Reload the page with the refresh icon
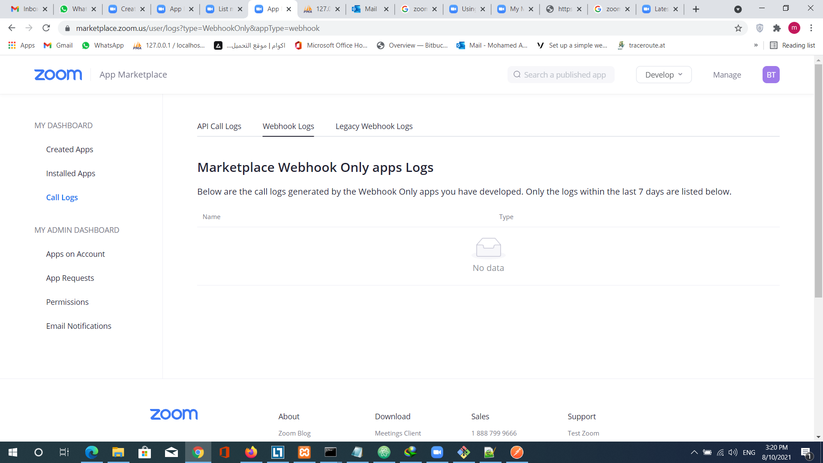This screenshot has width=823, height=463. (x=46, y=28)
